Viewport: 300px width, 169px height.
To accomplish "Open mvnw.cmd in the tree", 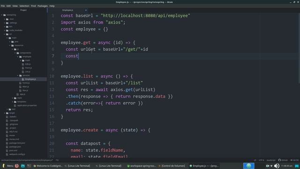I will point(14,139).
